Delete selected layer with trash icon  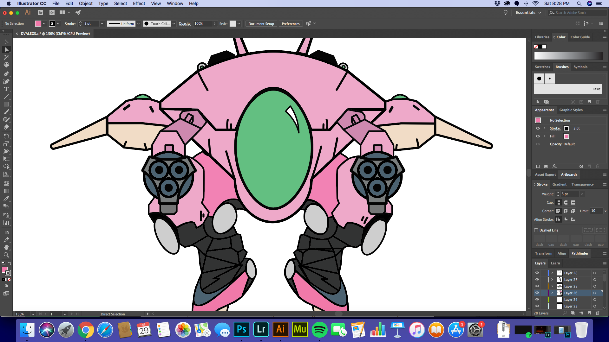598,313
